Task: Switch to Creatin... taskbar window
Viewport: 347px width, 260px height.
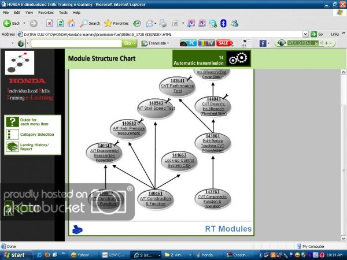Action: 239,255
